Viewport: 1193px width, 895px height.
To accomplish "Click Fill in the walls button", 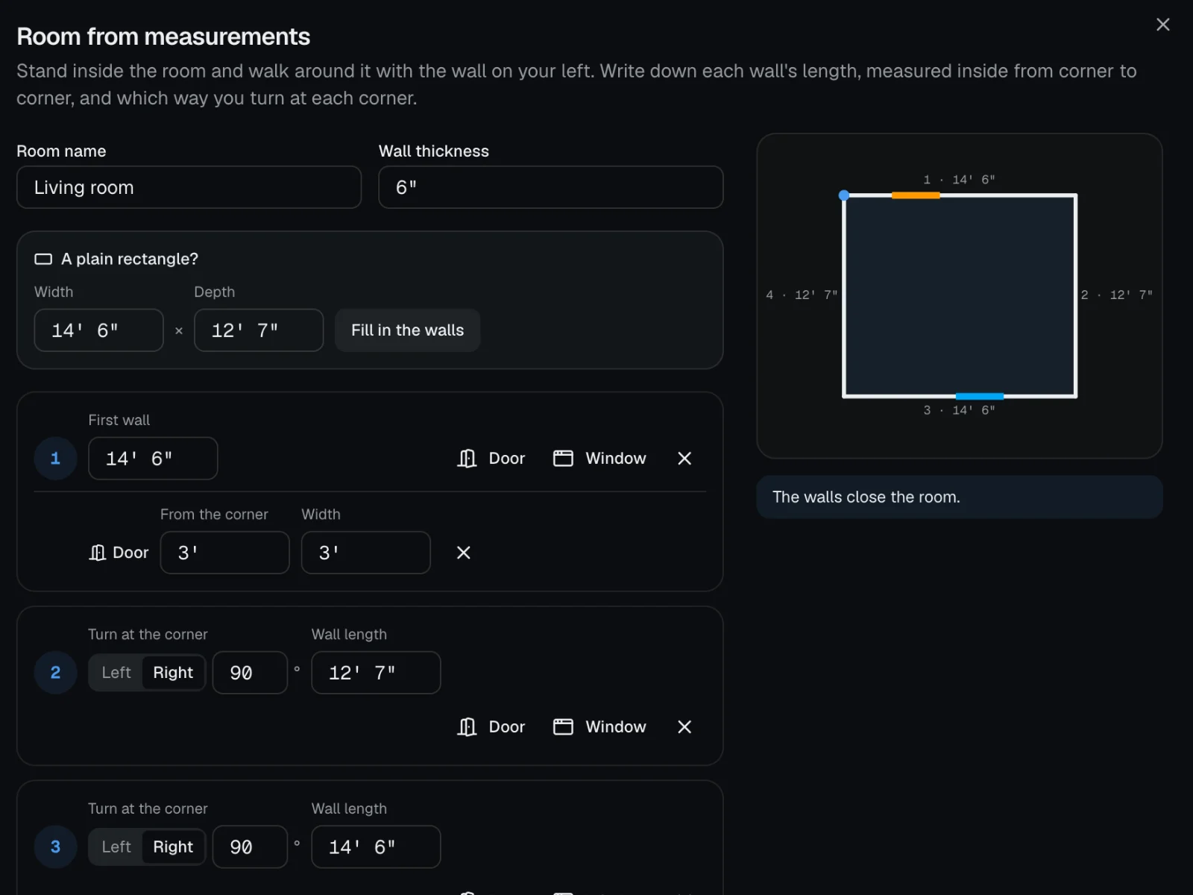I will [x=407, y=330].
